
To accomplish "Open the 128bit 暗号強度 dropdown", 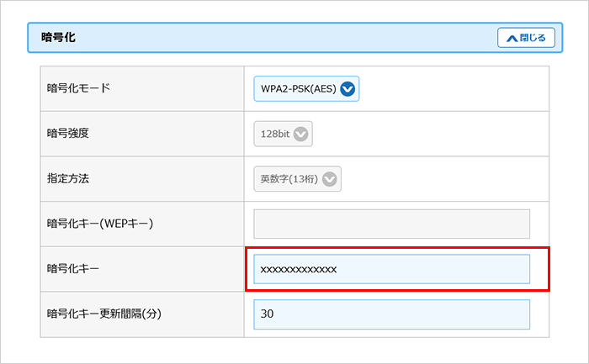I will pos(283,133).
